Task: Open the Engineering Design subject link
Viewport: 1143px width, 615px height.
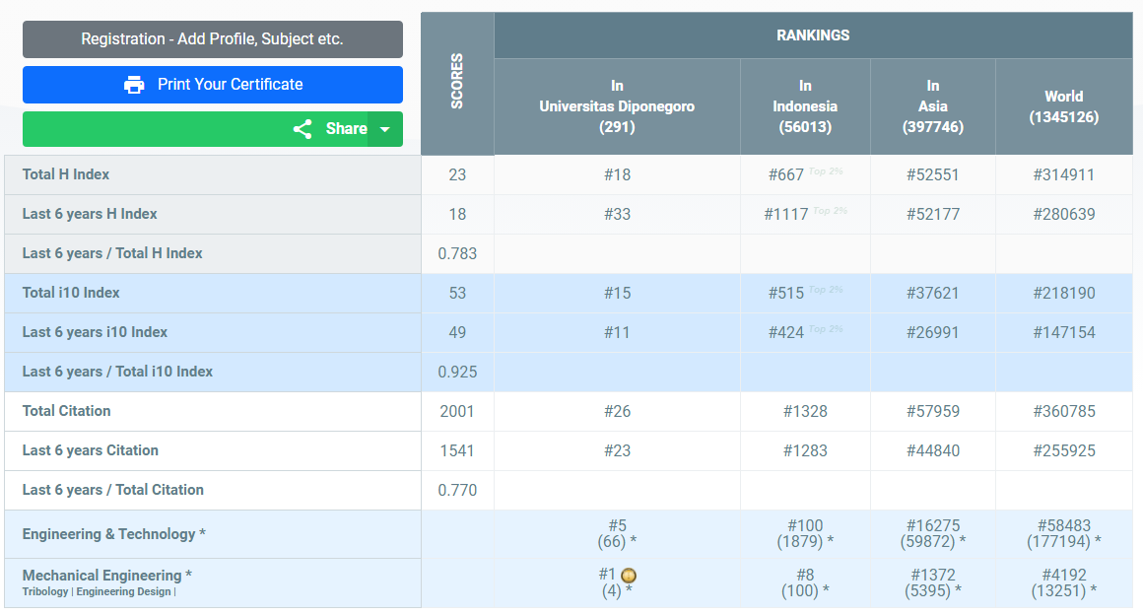Action: coord(123,592)
